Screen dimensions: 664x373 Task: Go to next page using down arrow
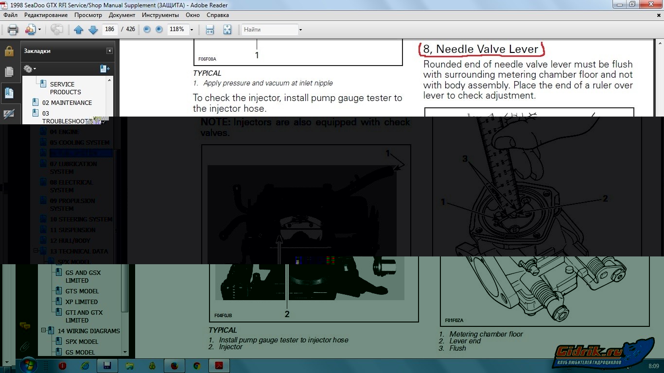93,30
